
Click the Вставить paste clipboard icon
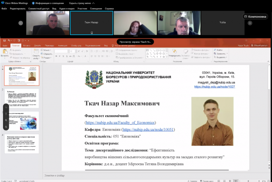(5, 52)
